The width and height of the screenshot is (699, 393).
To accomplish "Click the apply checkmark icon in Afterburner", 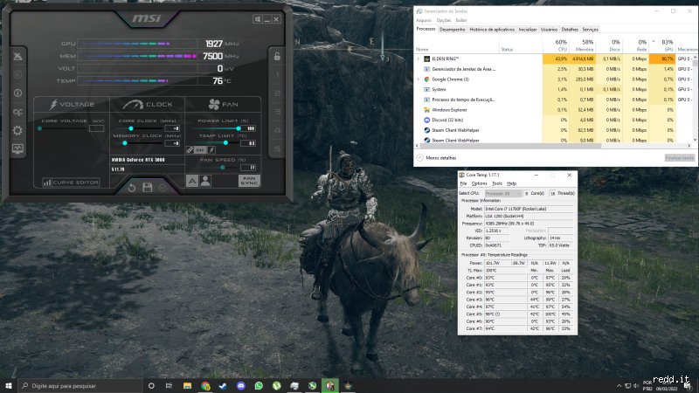I will [x=163, y=188].
